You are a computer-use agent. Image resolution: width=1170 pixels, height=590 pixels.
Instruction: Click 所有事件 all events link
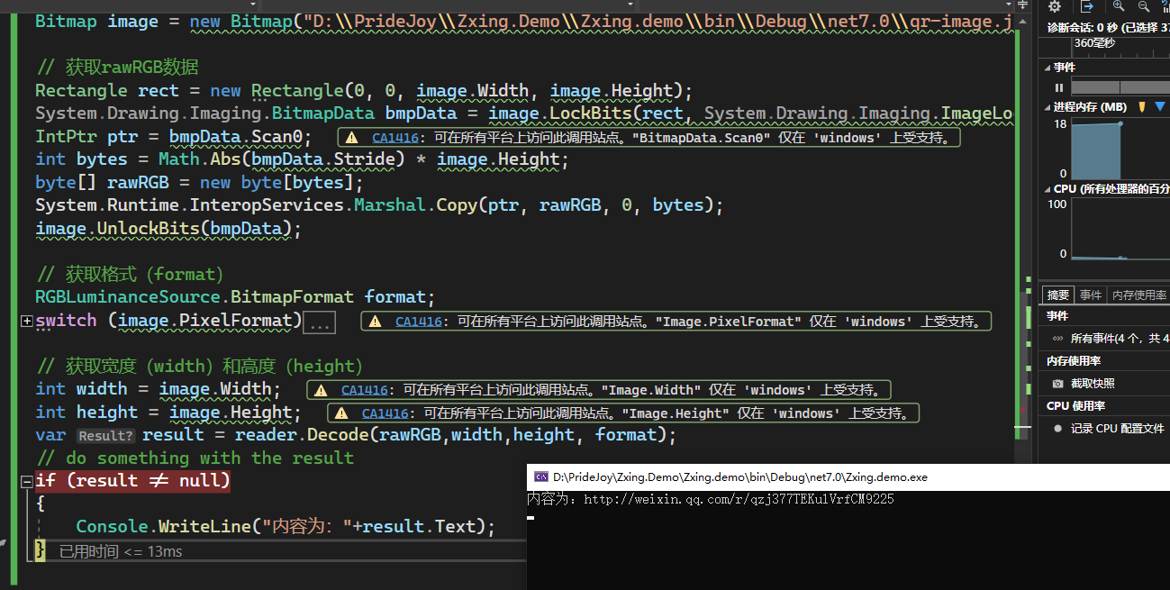click(x=1120, y=339)
